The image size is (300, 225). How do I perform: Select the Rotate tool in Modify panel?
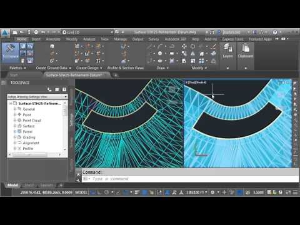pos(193,46)
